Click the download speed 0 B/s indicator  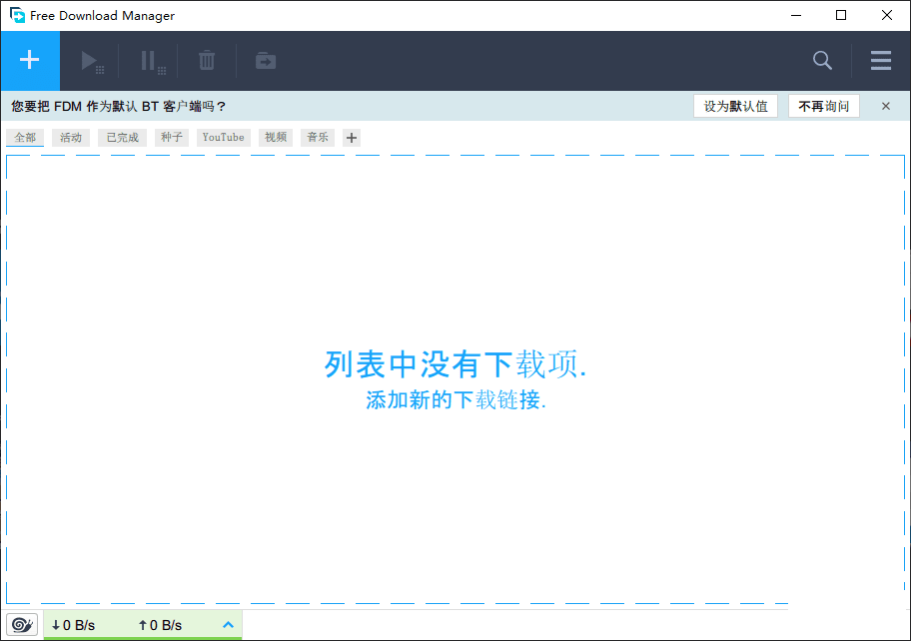coord(73,625)
